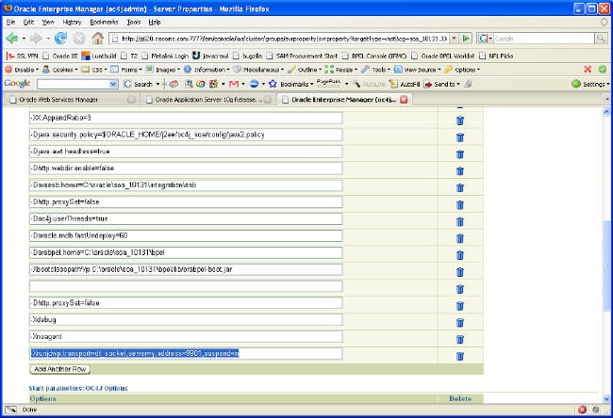This screenshot has width=613, height=418.
Task: Expand the Cookies dropdown in developer toolbar
Action: pyautogui.click(x=62, y=69)
